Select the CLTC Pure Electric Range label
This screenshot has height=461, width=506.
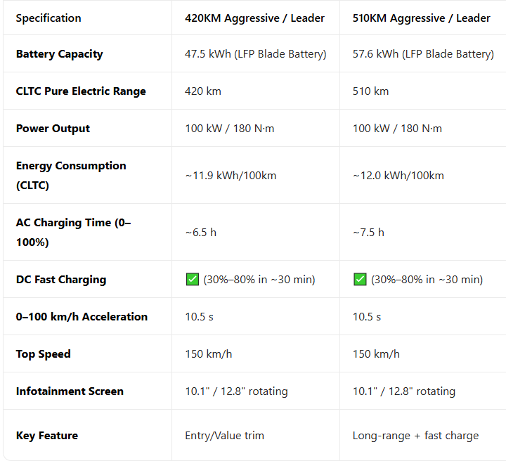[x=81, y=91]
